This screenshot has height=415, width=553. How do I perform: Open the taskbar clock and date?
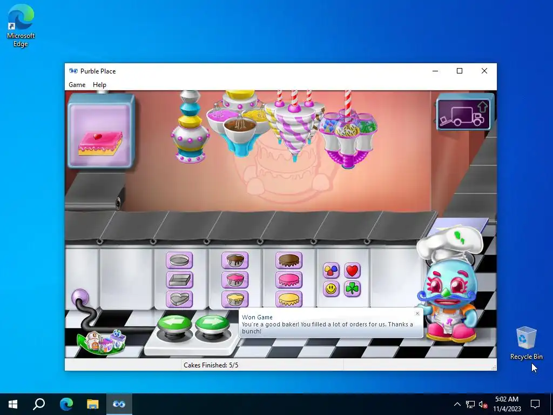[x=507, y=404]
